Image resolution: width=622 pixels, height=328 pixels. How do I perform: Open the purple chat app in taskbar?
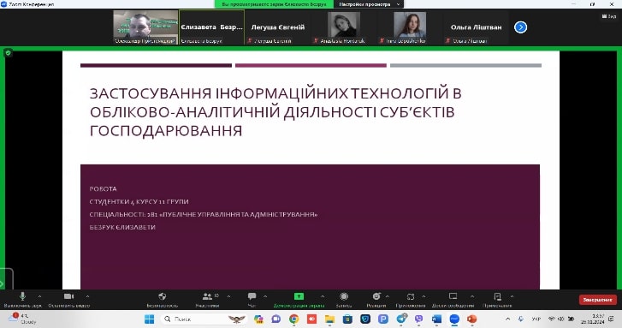coord(276,319)
